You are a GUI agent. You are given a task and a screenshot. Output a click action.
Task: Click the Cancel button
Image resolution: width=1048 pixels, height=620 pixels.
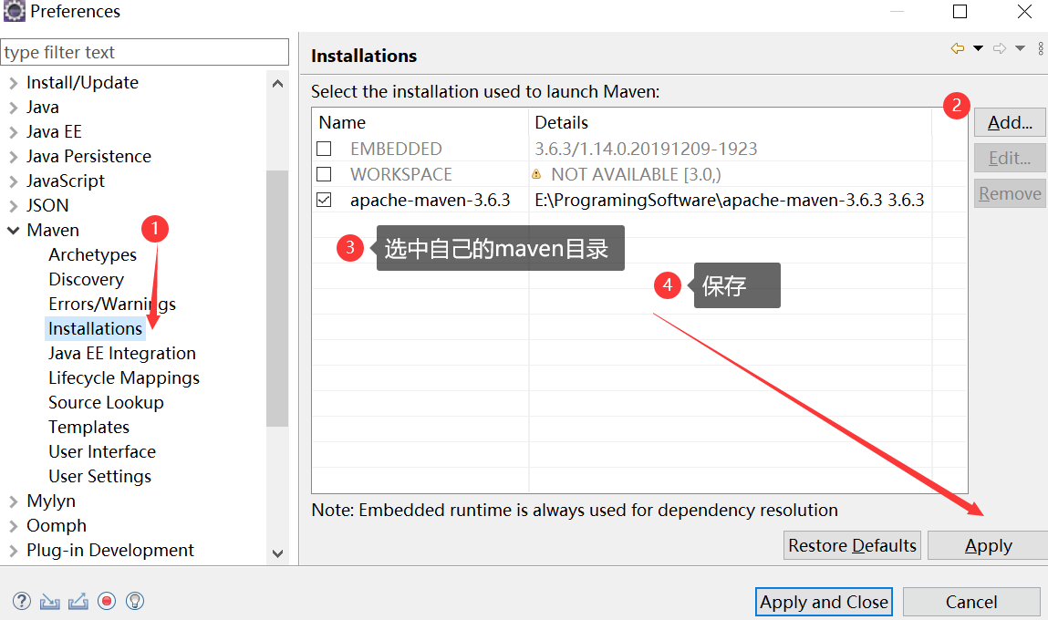click(x=971, y=602)
